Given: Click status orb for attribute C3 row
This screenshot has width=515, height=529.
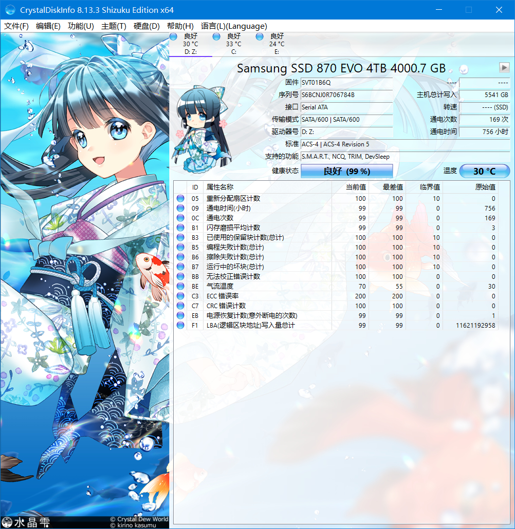Looking at the screenshot, I should click(x=181, y=296).
